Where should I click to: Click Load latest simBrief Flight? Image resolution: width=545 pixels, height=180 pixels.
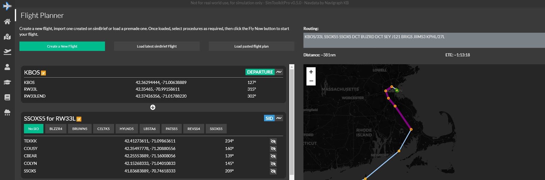(157, 46)
